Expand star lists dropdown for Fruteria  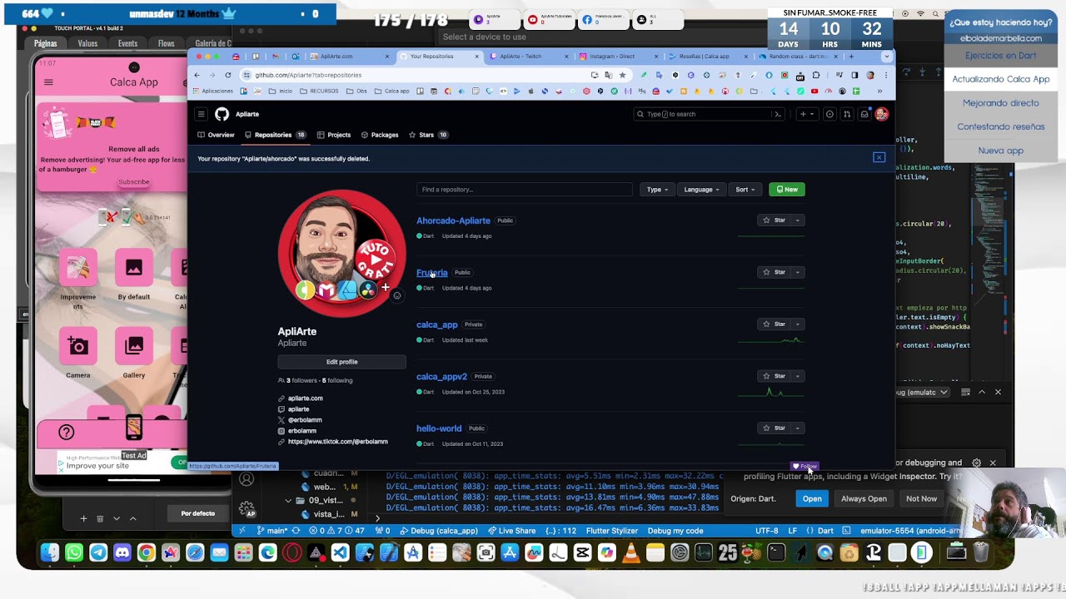[x=798, y=272]
